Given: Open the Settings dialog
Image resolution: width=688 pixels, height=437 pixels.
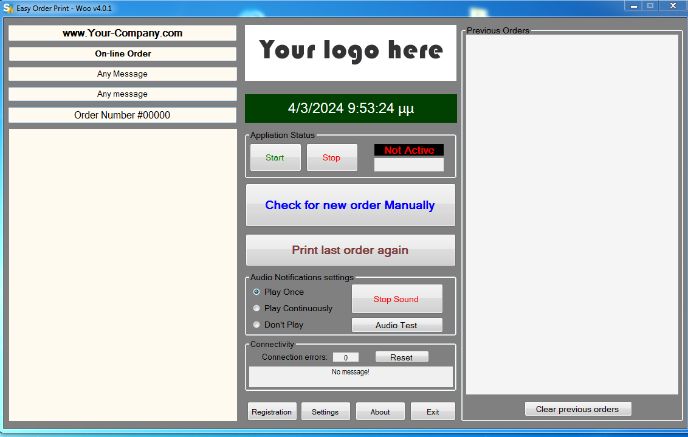Looking at the screenshot, I should 326,411.
